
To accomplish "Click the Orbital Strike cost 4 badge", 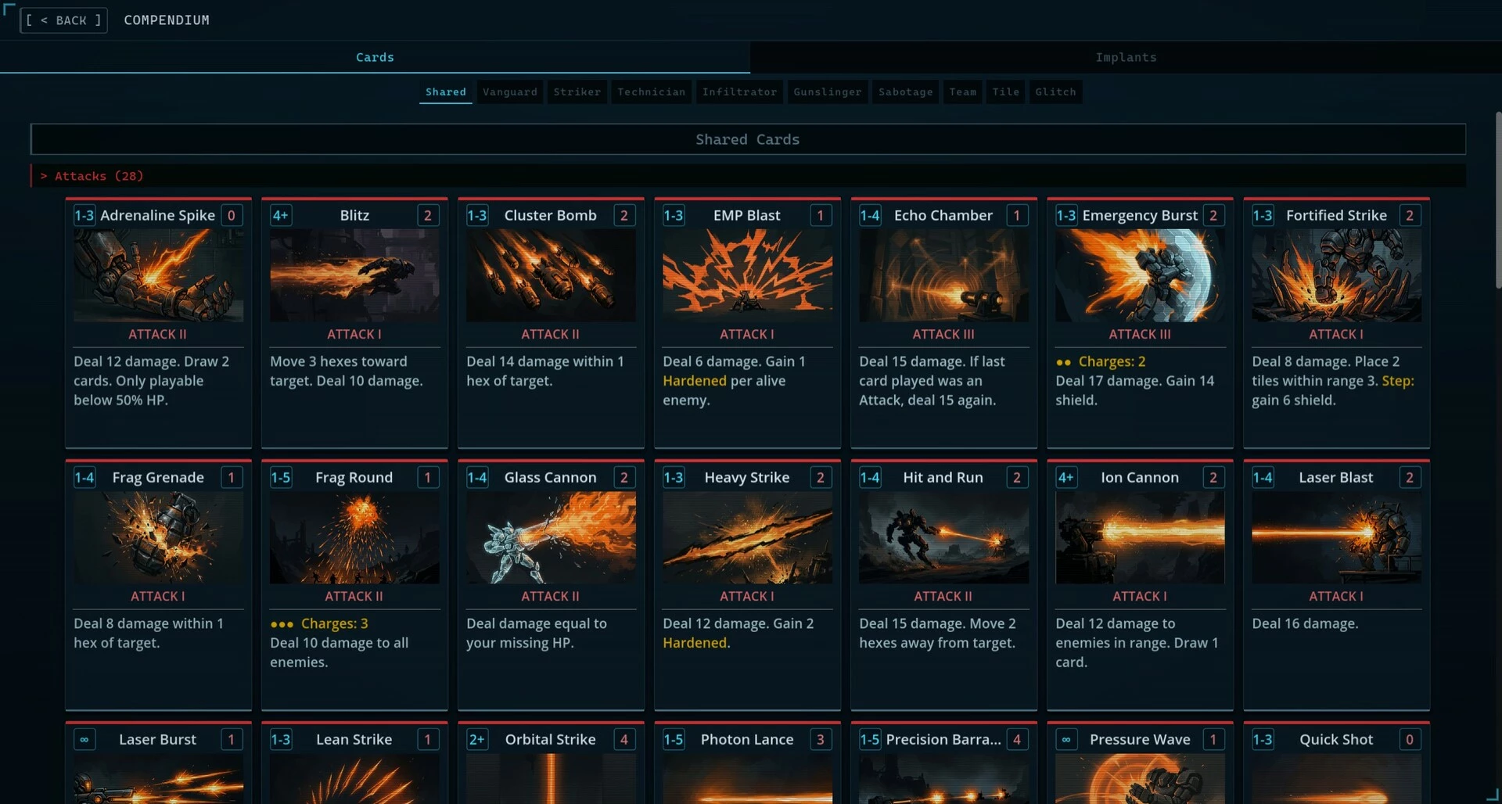I will (x=623, y=739).
